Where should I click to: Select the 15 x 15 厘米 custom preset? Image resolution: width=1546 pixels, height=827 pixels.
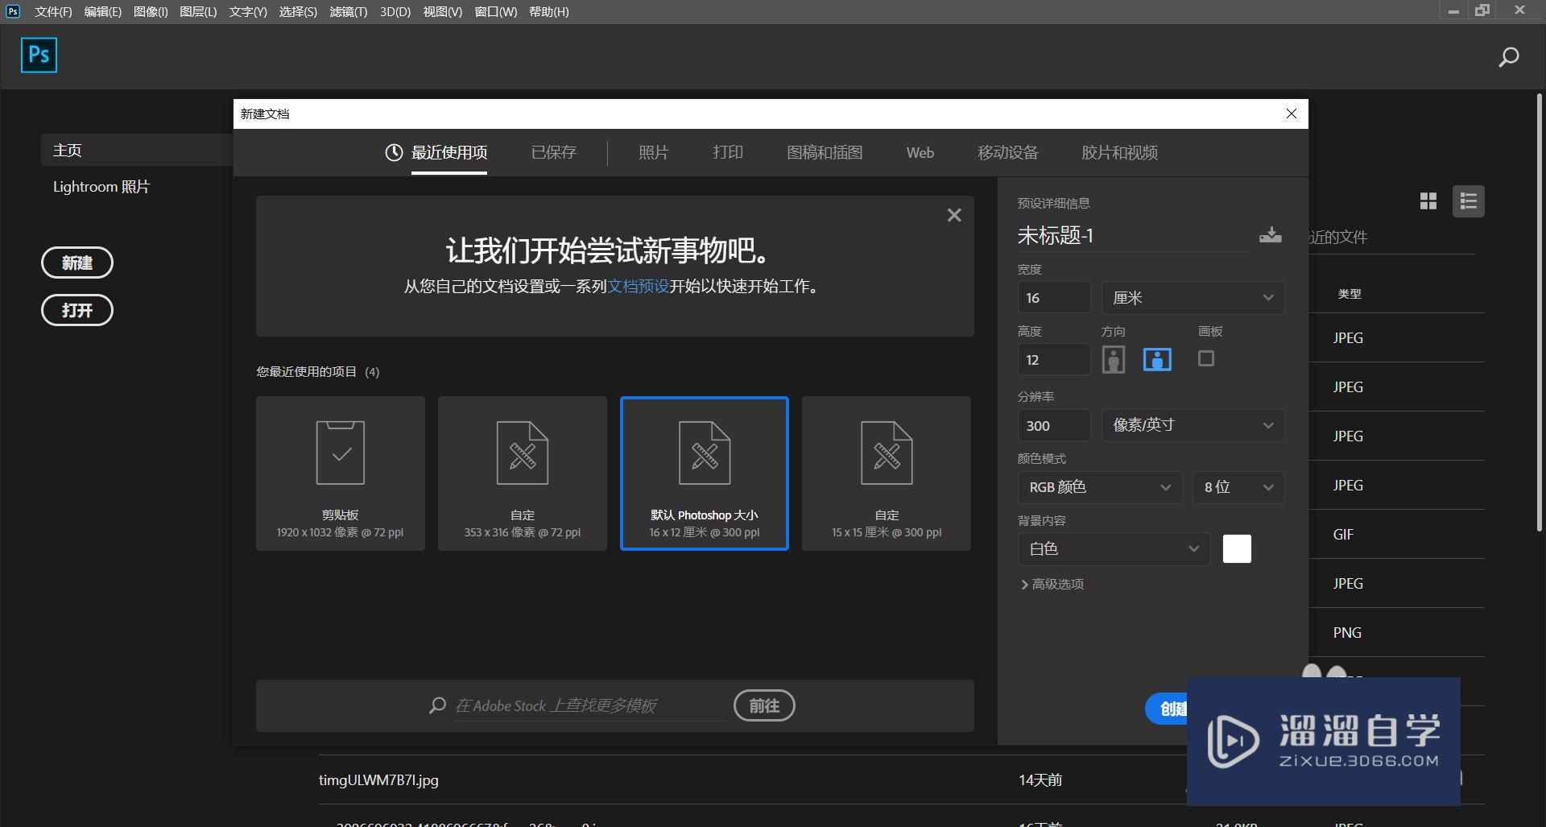click(887, 473)
